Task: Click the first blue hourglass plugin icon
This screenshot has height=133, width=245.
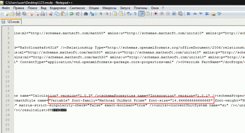Action: tap(189, 14)
